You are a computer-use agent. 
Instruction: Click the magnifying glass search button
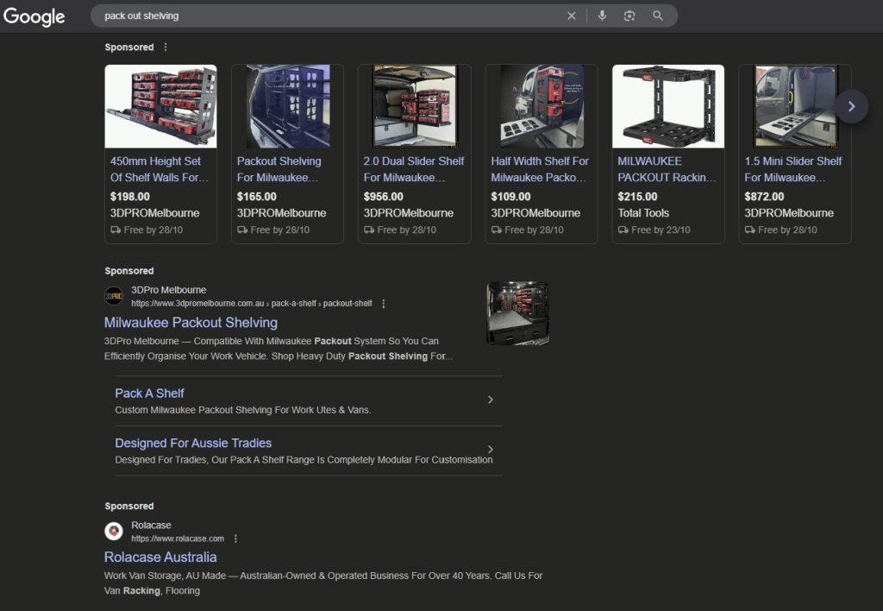pyautogui.click(x=658, y=16)
